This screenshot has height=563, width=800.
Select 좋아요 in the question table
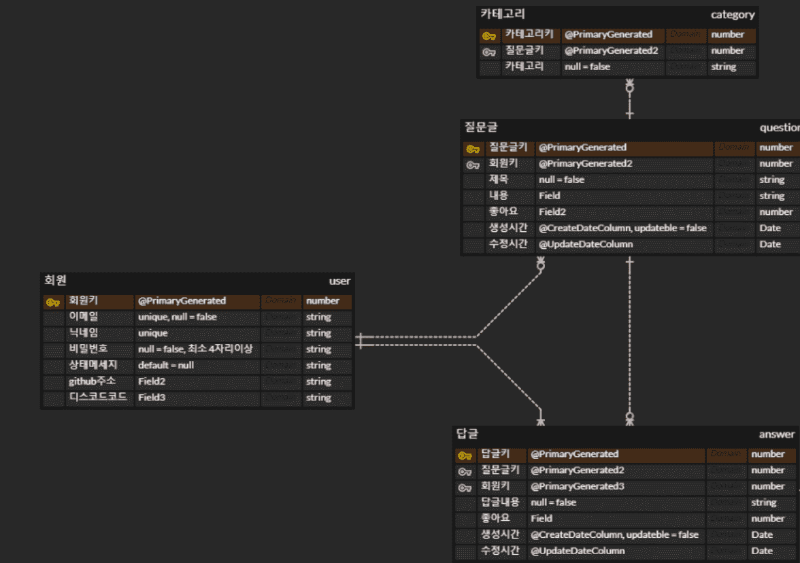tap(503, 211)
